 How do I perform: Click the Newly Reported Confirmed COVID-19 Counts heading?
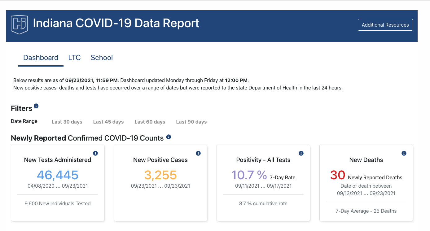click(x=87, y=138)
